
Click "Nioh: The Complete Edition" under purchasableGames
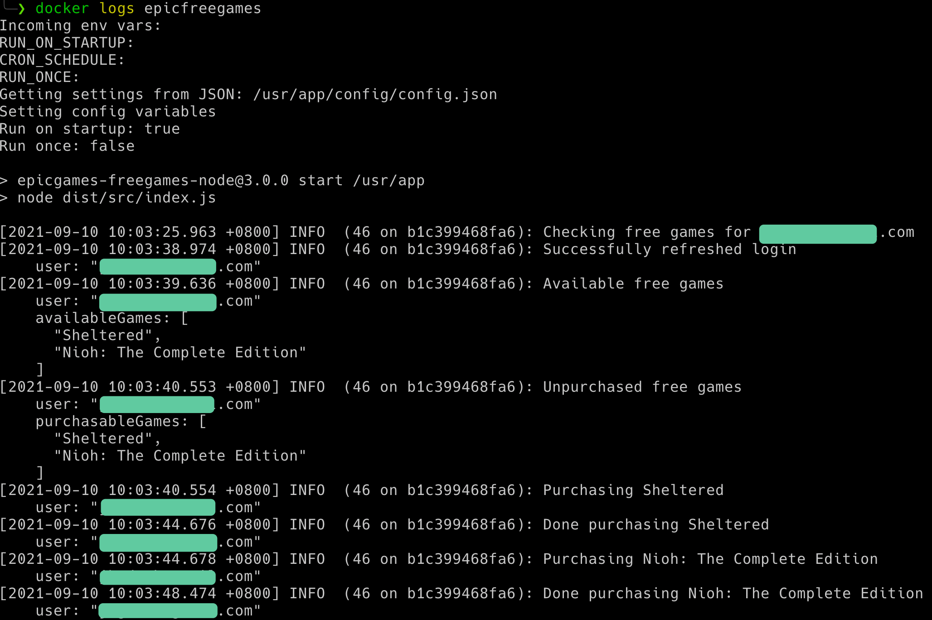click(180, 456)
